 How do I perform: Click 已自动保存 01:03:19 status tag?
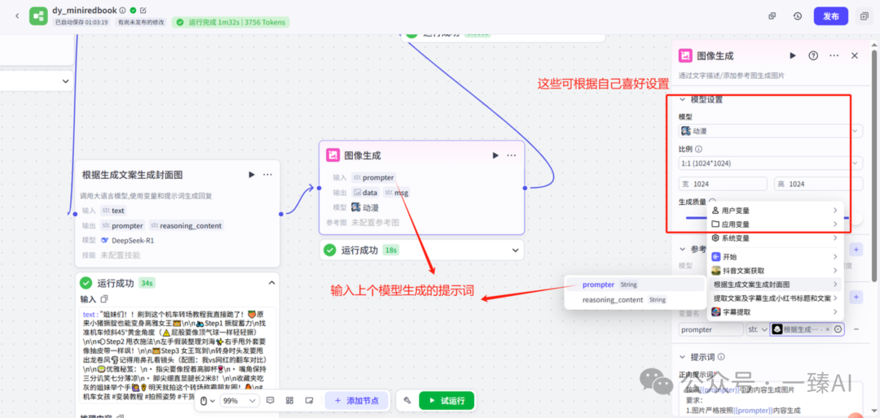pos(81,23)
